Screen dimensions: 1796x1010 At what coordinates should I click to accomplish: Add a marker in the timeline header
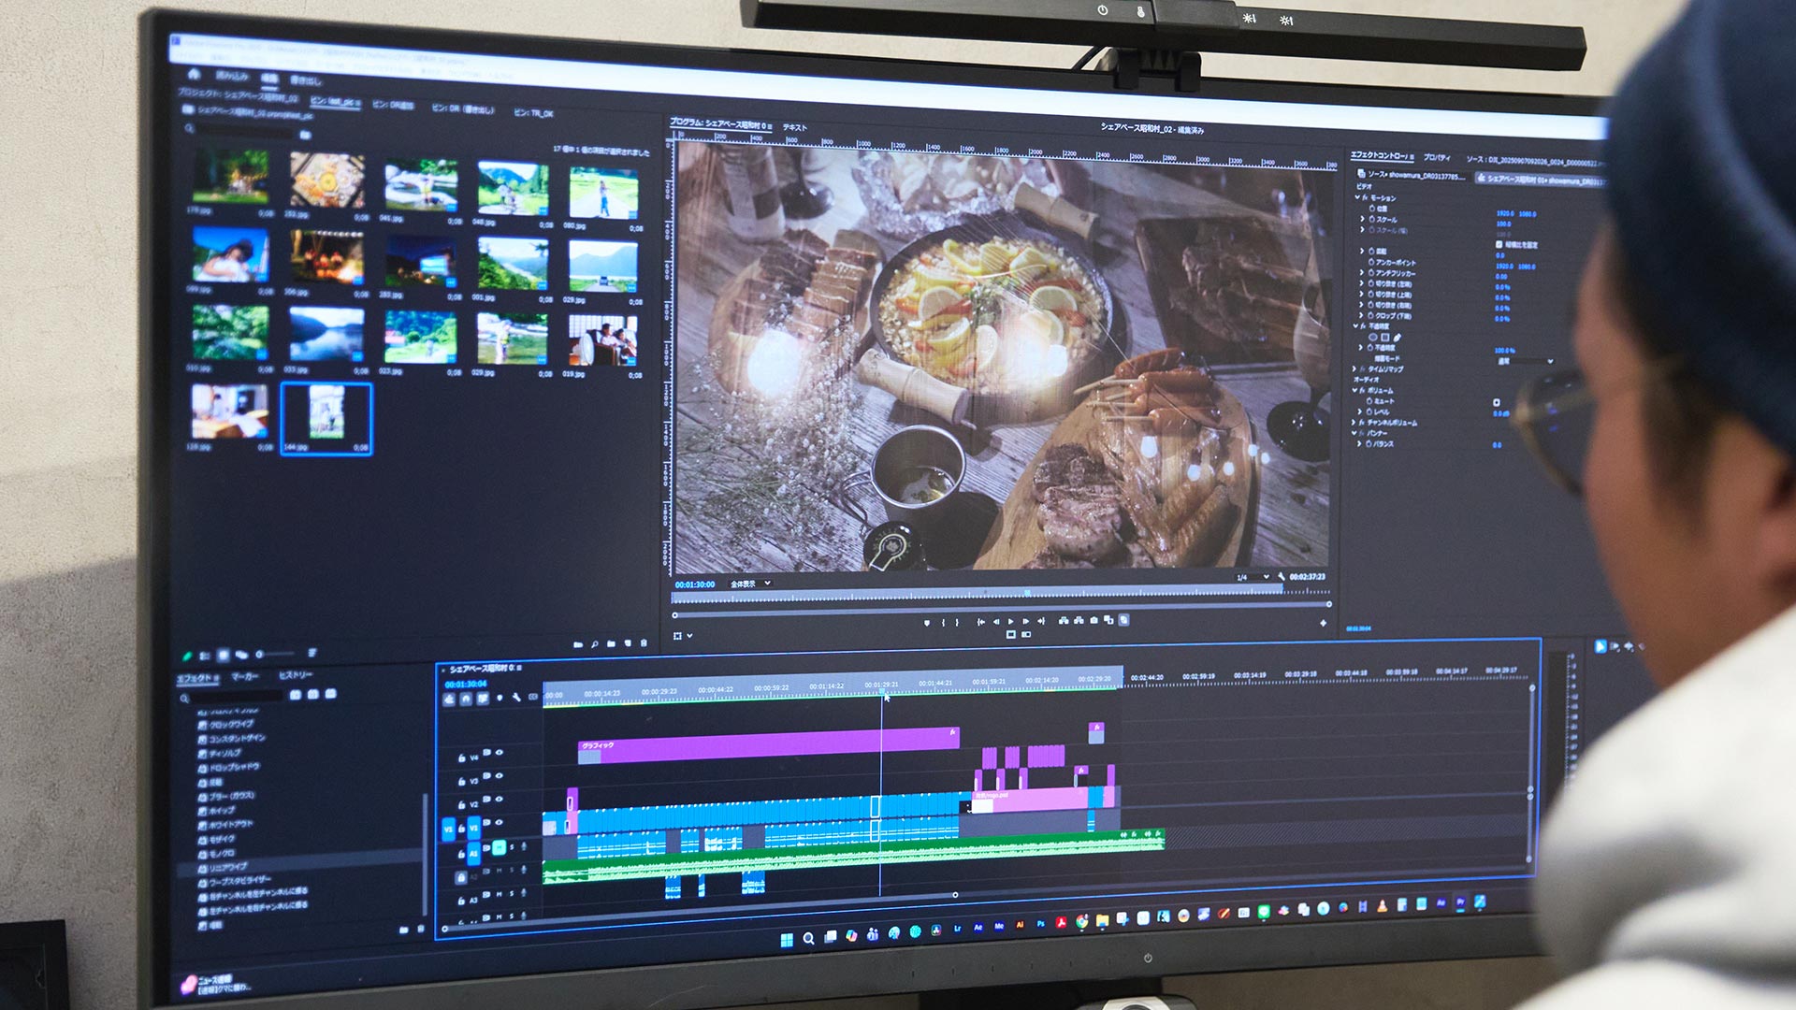point(500,698)
